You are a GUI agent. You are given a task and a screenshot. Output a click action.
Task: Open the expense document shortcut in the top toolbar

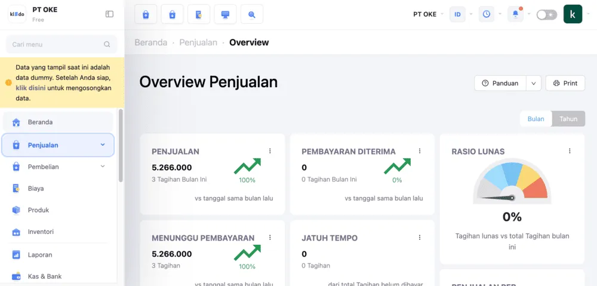click(199, 14)
